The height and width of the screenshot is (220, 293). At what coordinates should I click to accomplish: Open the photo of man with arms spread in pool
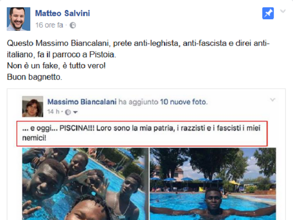click(x=213, y=184)
